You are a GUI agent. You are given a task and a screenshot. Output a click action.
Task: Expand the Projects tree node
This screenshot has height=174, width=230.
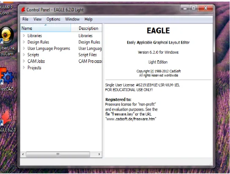coord(24,68)
